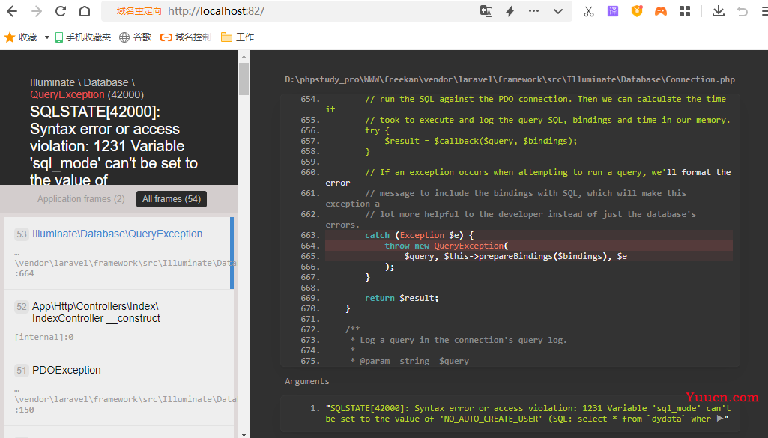Viewport: 768px width, 438px height.
Task: Expand the address bar dropdown chevron
Action: [558, 12]
